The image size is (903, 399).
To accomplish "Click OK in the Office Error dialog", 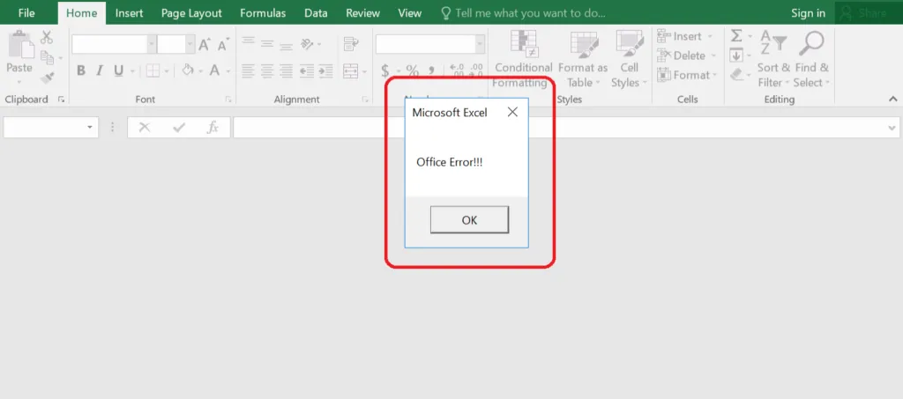I will click(469, 220).
